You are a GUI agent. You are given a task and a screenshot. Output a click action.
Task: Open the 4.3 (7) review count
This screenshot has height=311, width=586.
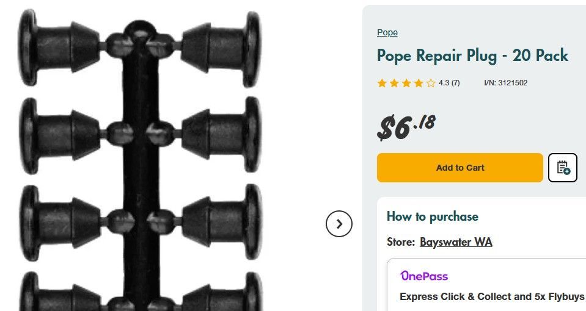click(449, 83)
